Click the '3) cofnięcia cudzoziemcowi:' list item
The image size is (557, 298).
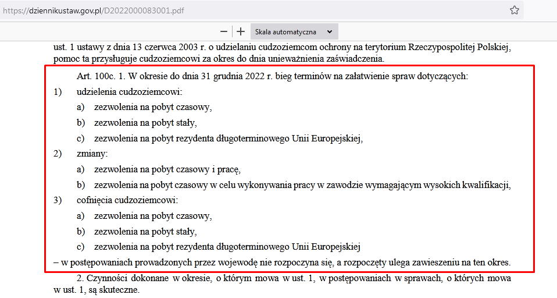(x=116, y=200)
